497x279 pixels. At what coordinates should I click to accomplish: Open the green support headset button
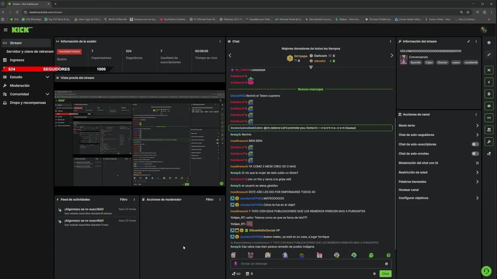coord(486,270)
